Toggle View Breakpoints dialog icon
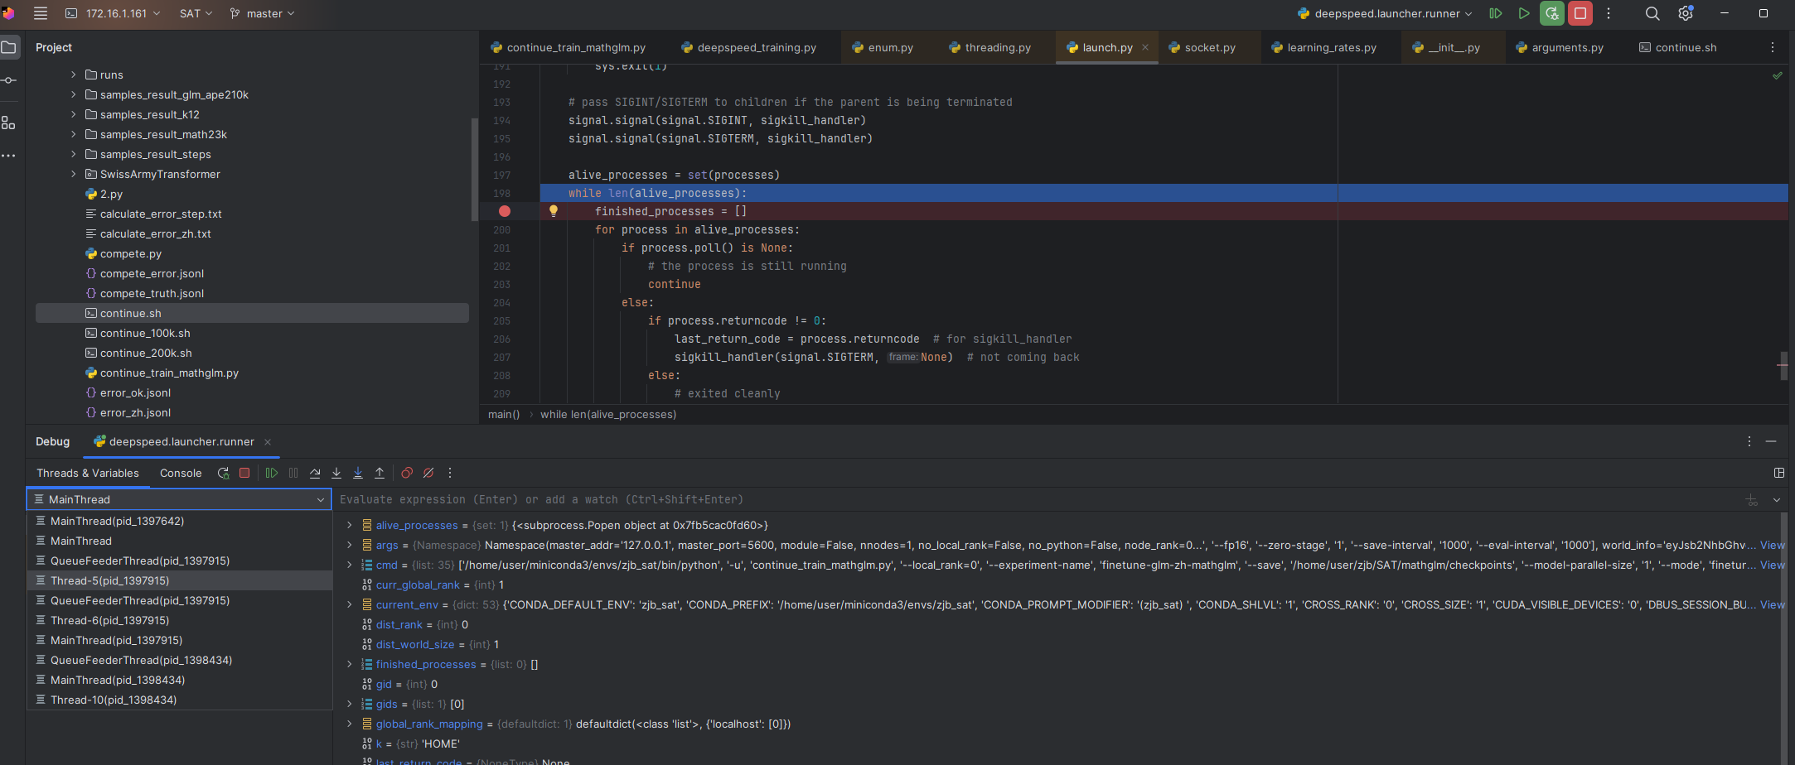1795x765 pixels. point(407,473)
